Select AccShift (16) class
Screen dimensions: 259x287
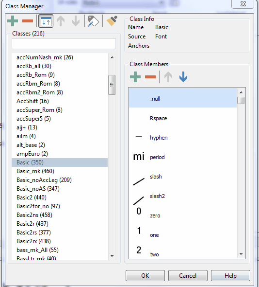click(x=60, y=101)
